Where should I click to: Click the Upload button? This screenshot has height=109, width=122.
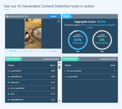tap(53, 16)
